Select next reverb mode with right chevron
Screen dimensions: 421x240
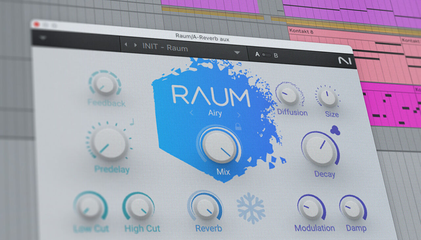click(x=239, y=115)
